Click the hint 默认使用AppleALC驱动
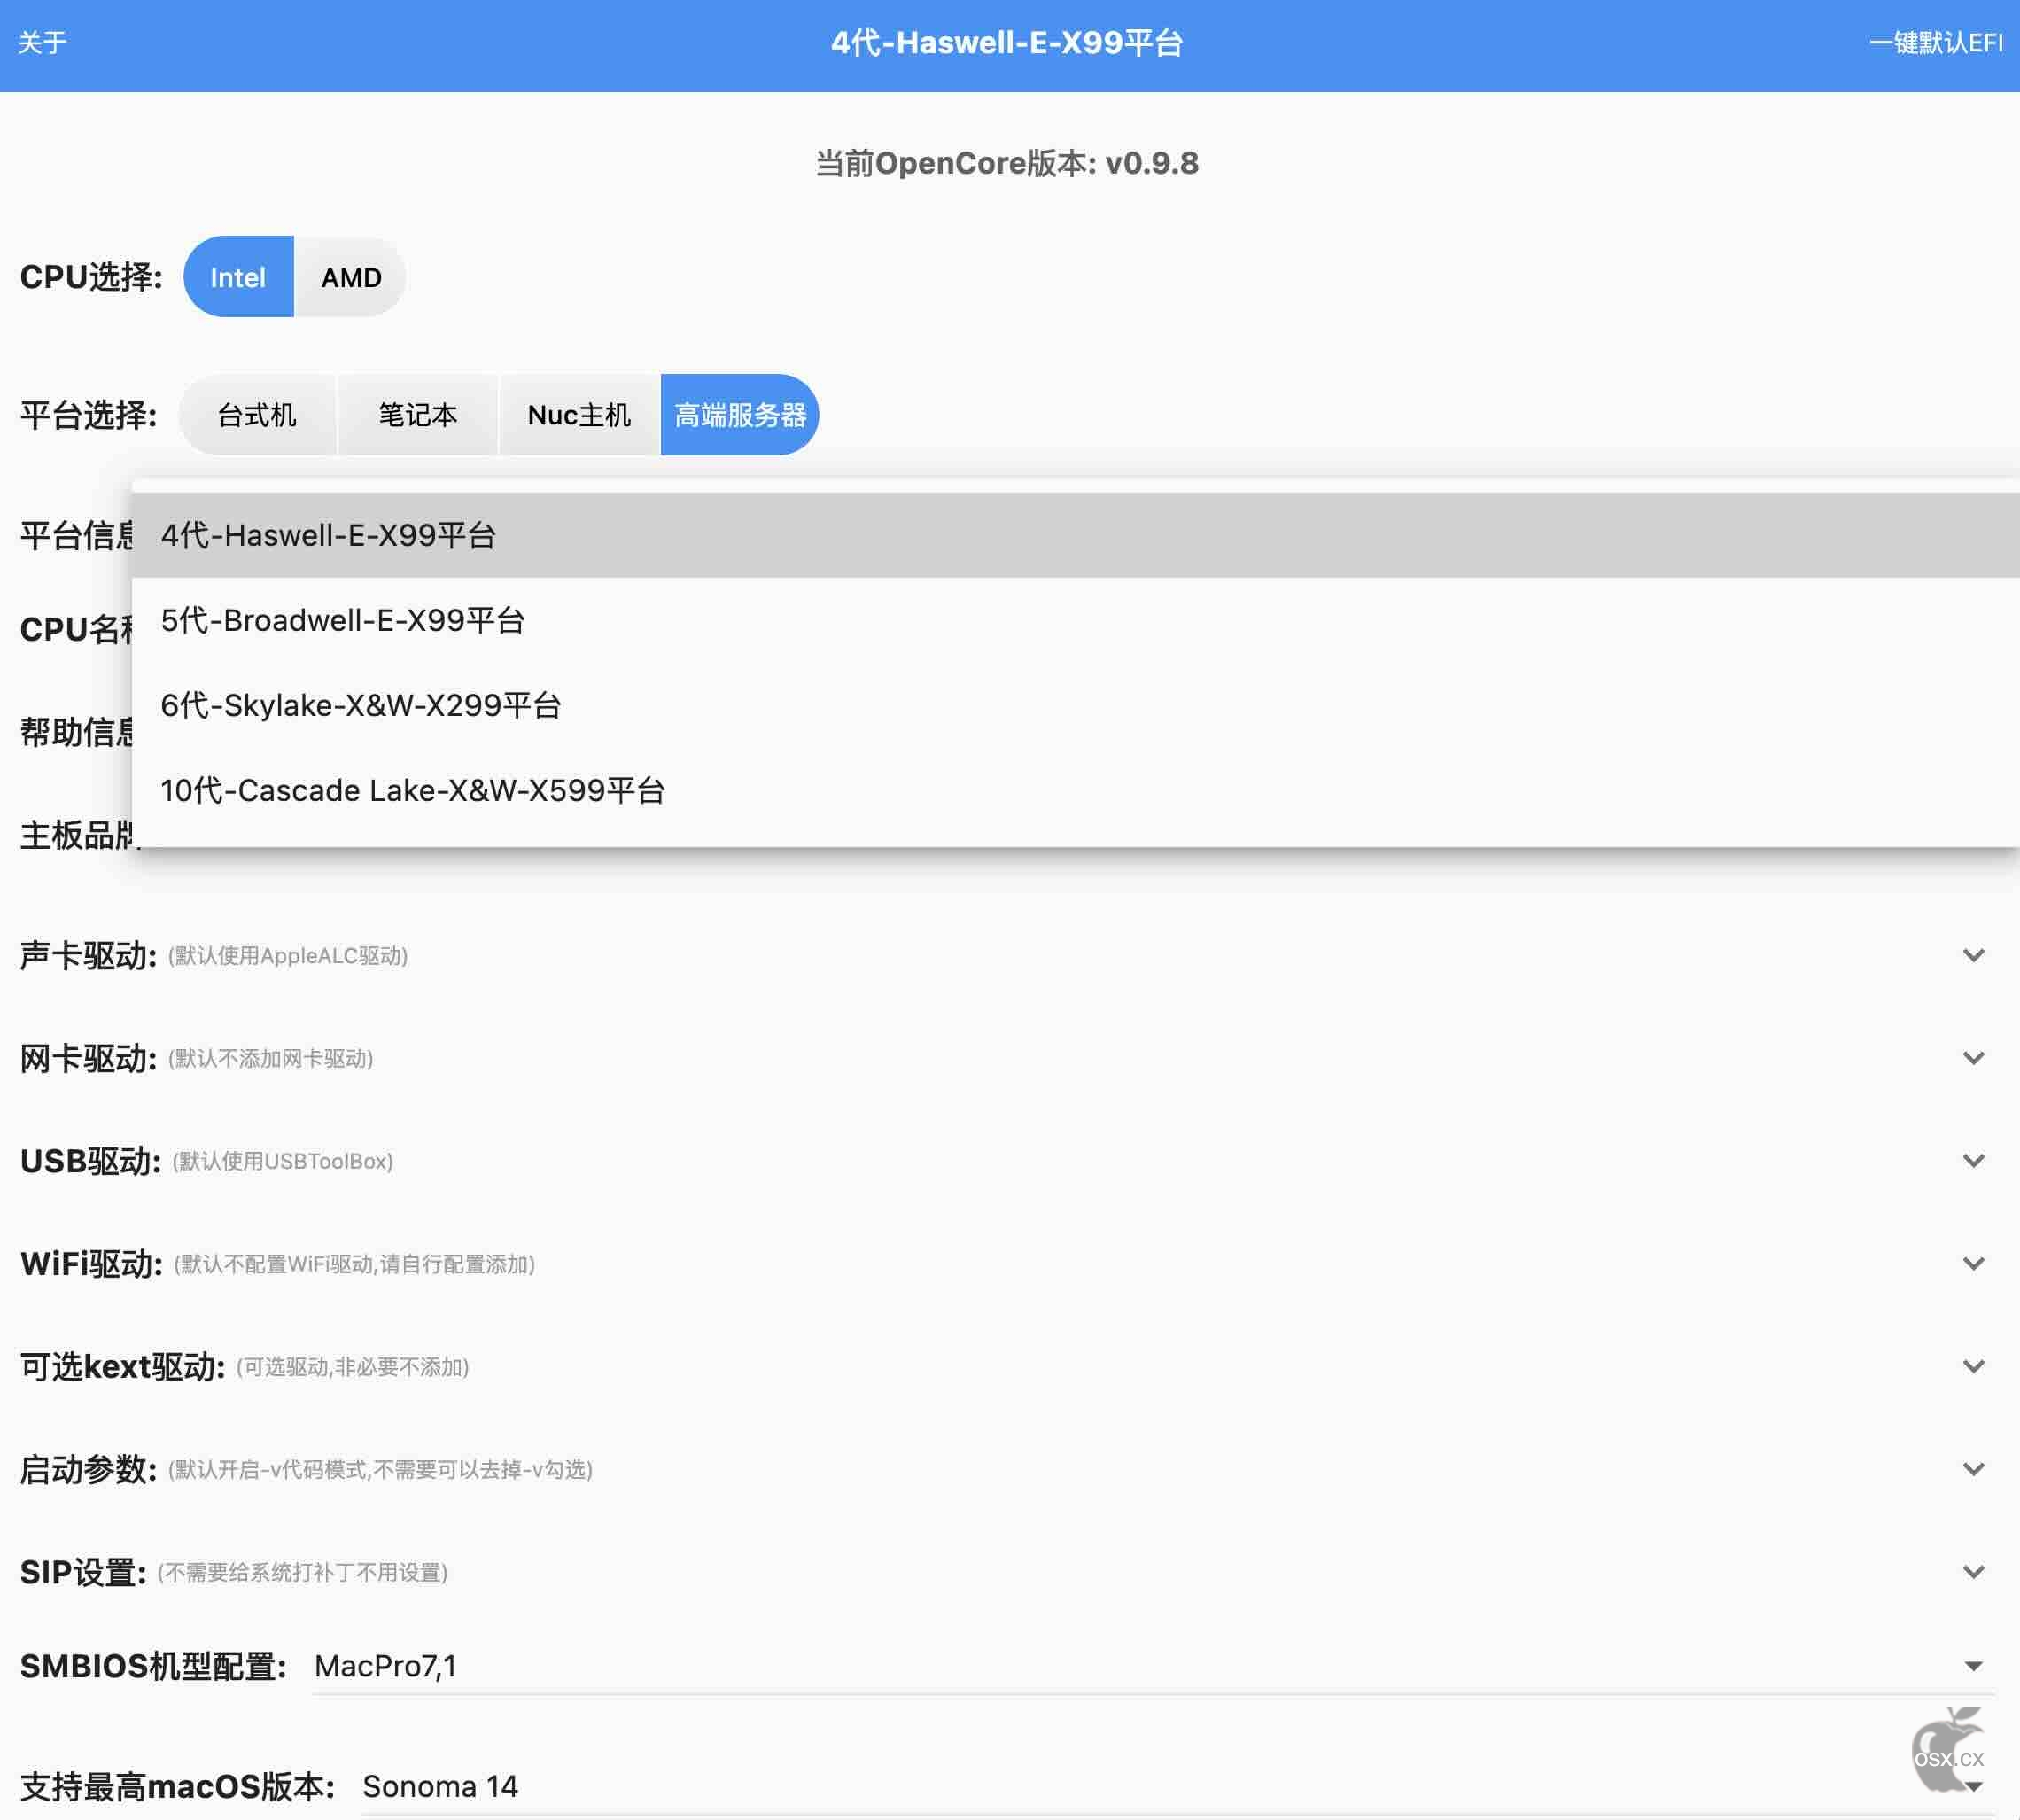 pyautogui.click(x=288, y=955)
